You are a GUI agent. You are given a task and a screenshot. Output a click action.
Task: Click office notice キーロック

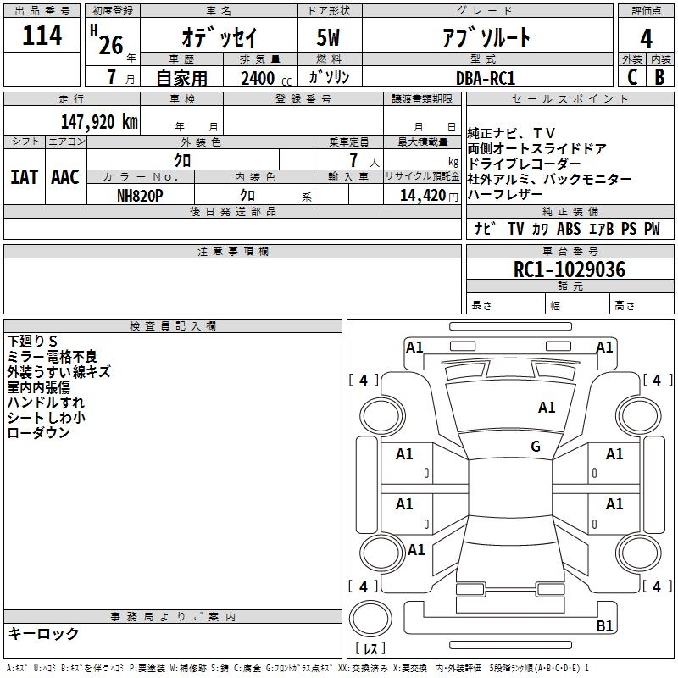click(x=44, y=633)
